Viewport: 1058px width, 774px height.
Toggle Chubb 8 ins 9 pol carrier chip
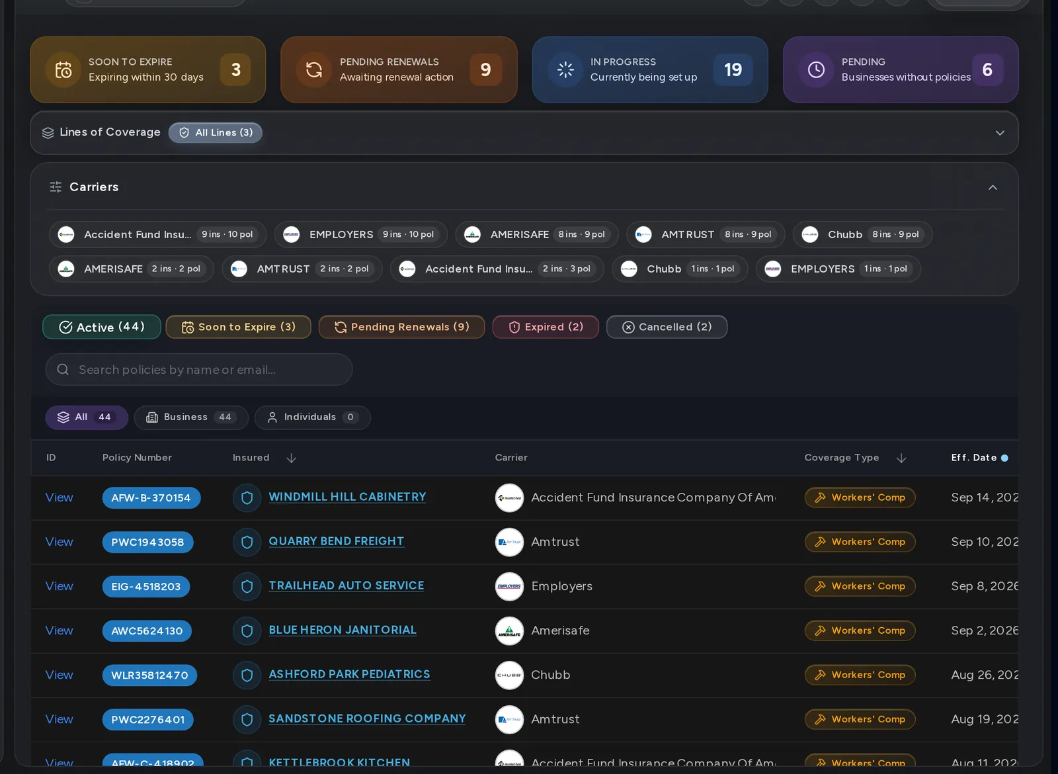click(862, 234)
